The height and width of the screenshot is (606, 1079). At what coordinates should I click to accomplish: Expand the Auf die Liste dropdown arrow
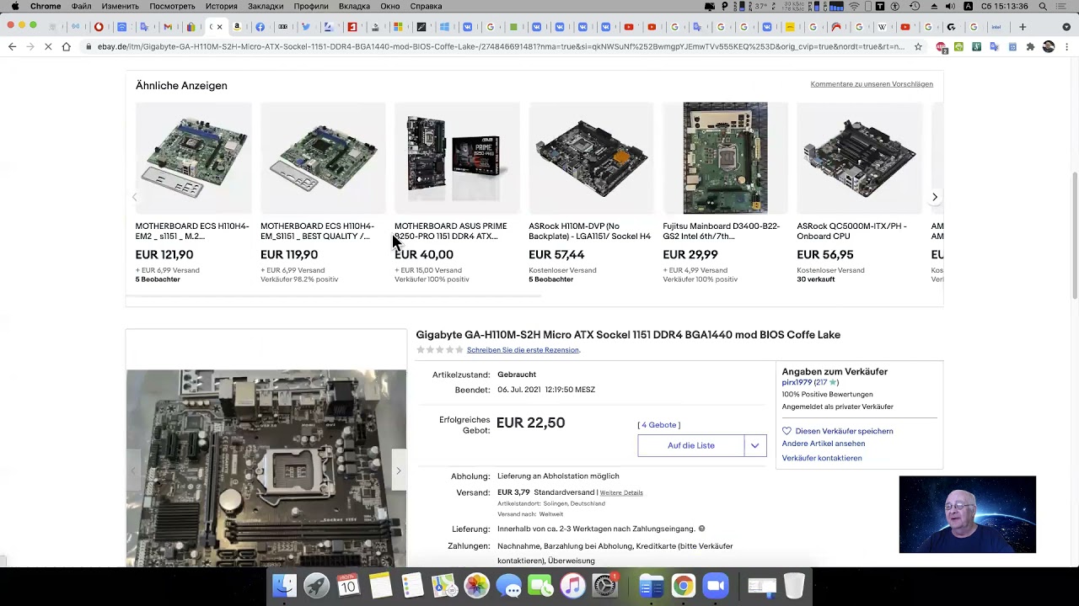[x=755, y=445]
